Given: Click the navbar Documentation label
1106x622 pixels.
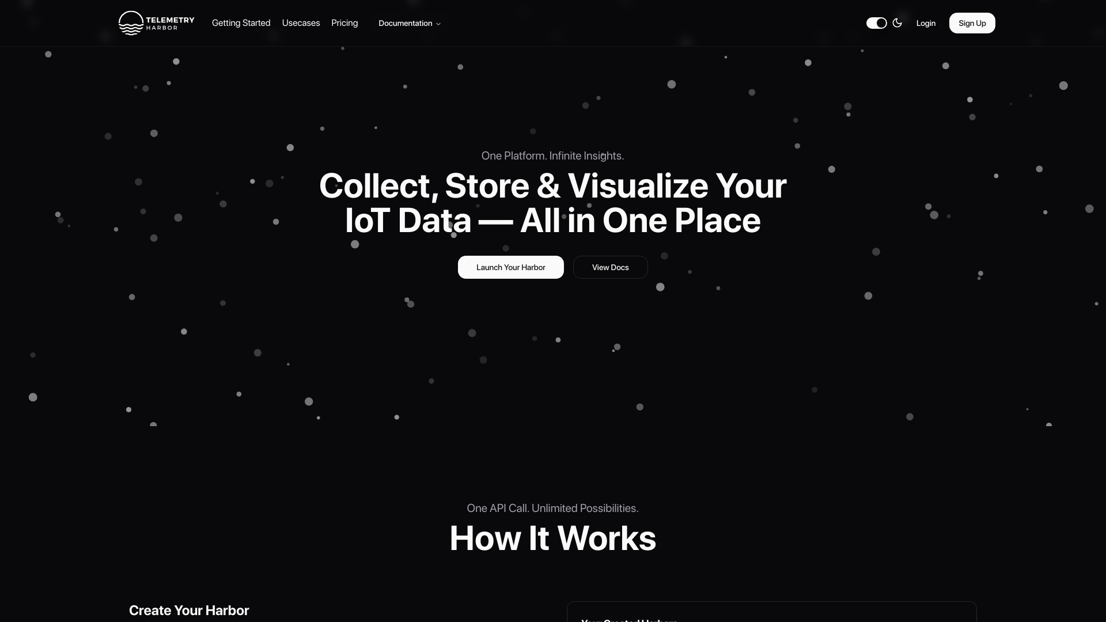Looking at the screenshot, I should pyautogui.click(x=406, y=23).
